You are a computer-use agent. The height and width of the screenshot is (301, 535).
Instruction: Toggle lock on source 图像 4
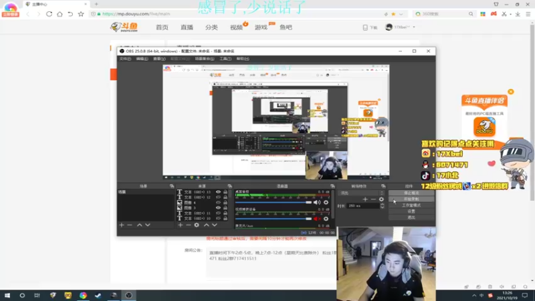[x=225, y=203]
